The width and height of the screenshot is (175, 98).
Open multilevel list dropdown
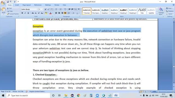coord(65,10)
